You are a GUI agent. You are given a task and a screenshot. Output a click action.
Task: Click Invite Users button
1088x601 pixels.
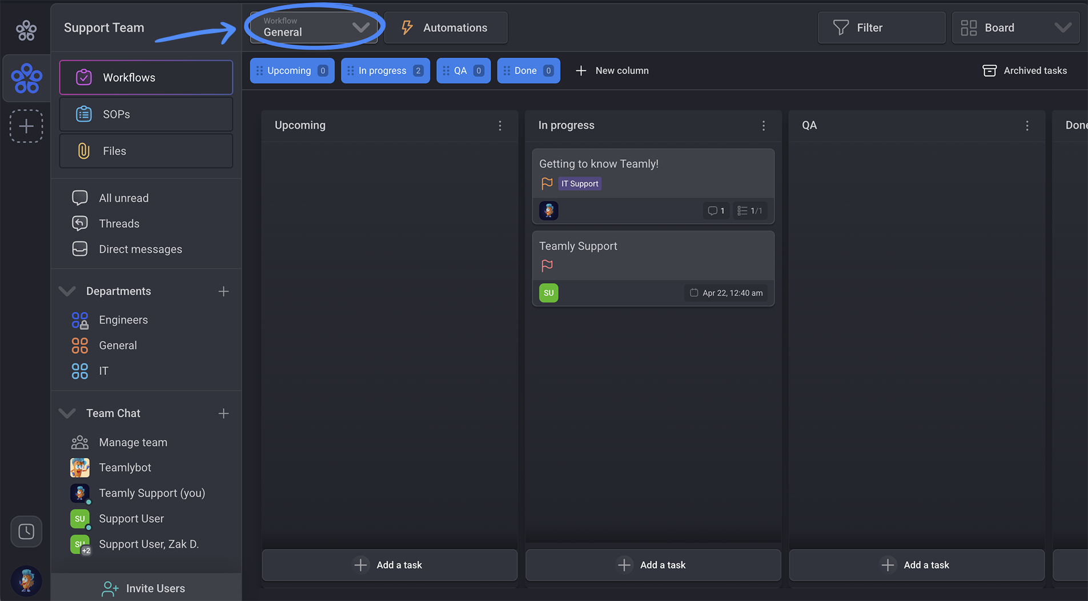[x=146, y=588]
